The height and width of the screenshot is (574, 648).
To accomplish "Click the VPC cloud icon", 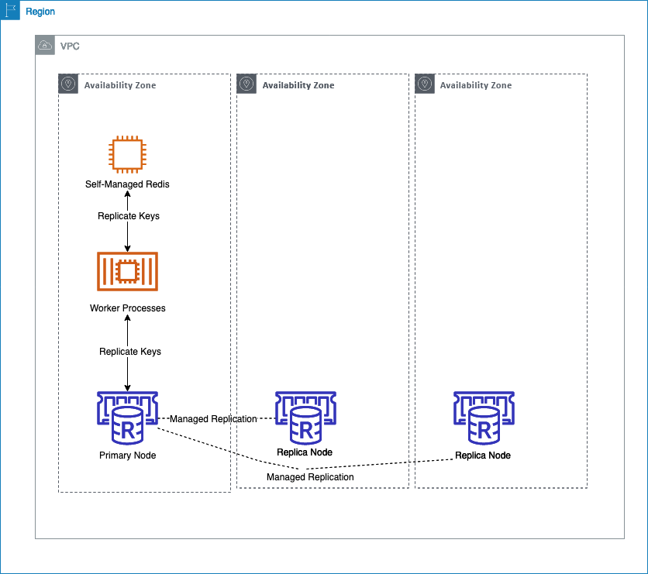I will [45, 45].
